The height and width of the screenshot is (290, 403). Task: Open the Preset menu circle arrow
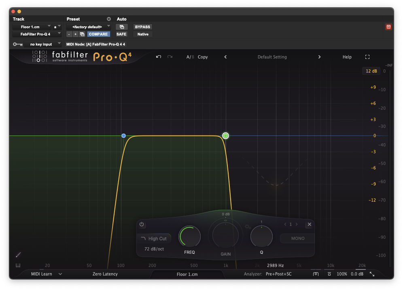(109, 19)
